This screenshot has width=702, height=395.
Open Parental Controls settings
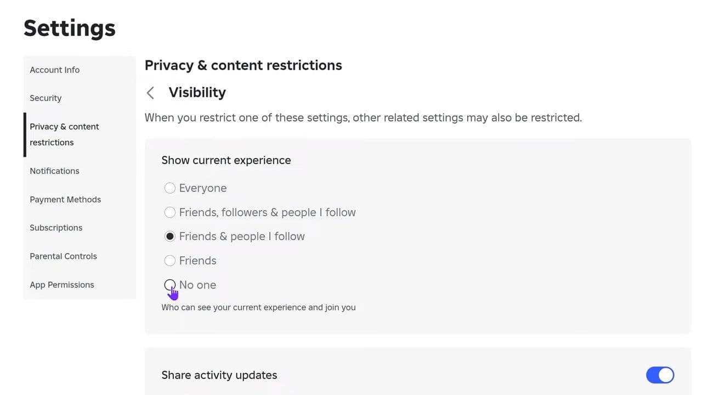pos(63,256)
